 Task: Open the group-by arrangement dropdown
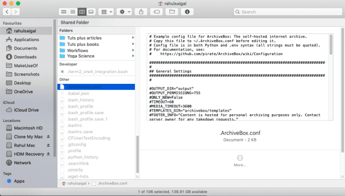click(x=106, y=12)
